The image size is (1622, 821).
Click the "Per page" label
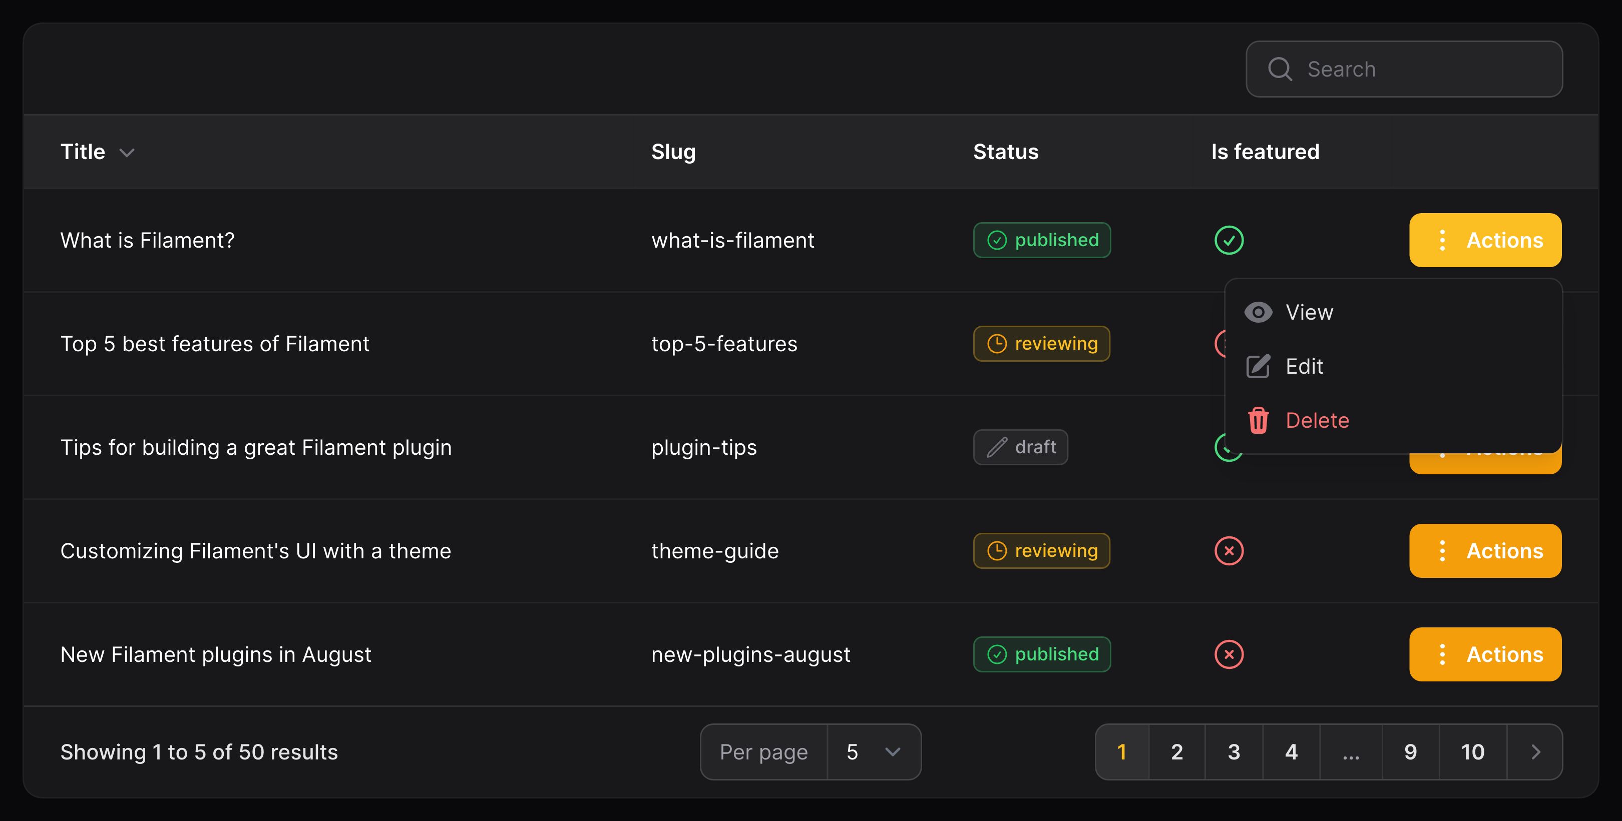pyautogui.click(x=764, y=752)
